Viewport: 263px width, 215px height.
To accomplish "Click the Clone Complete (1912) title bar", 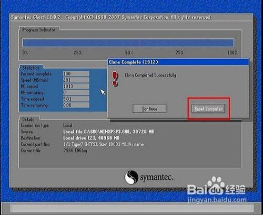I will pyautogui.click(x=178, y=62).
